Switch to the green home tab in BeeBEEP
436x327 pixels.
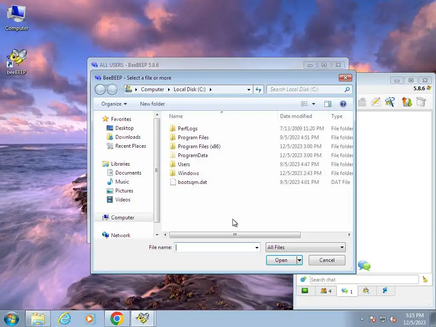[x=305, y=291]
